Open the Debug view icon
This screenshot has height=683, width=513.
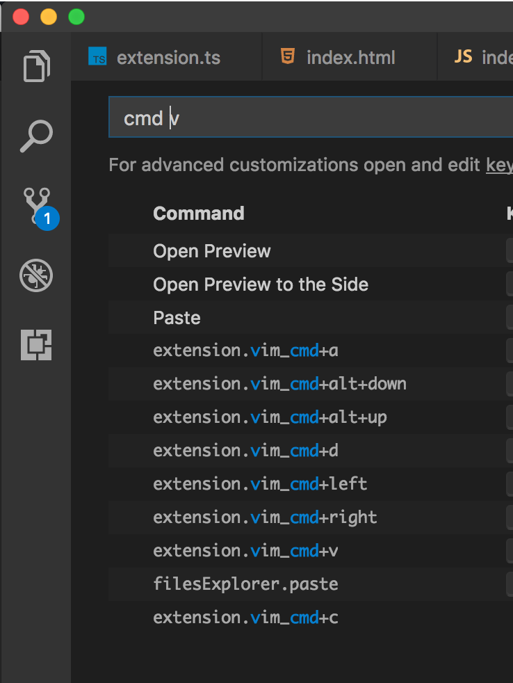click(35, 275)
